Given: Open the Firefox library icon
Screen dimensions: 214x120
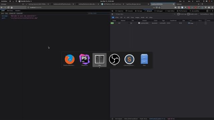Looking at the screenshot, I should [x=176, y=7].
